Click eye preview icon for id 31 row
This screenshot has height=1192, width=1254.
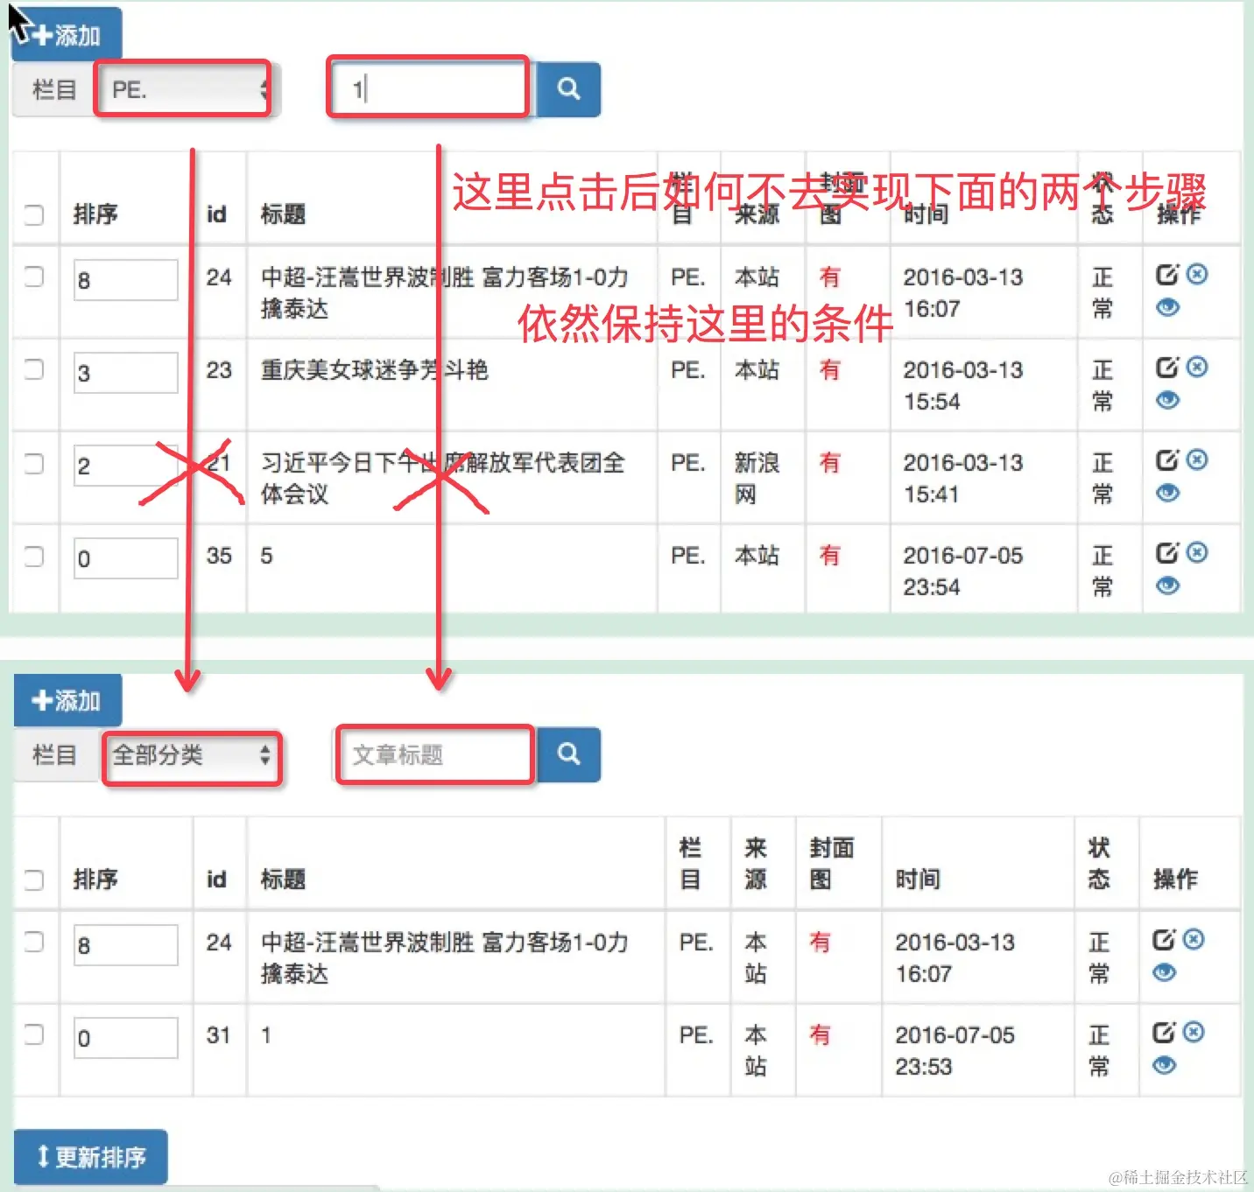click(x=1164, y=1065)
